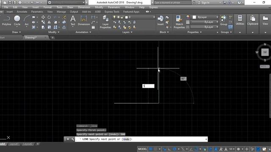This screenshot has height=152, width=271.
Task: Expand the Modify panel
Action: [54, 32]
